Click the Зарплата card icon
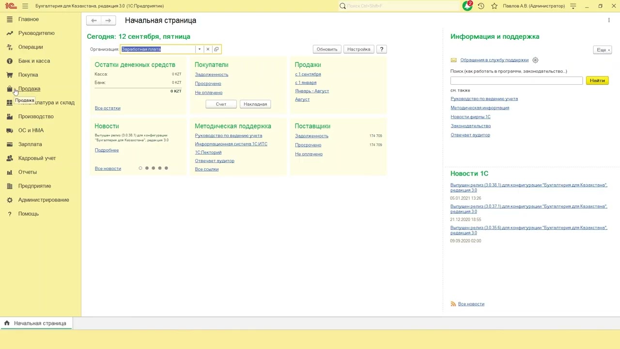This screenshot has height=349, width=620. tap(9, 144)
